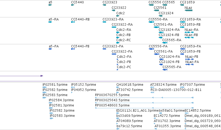The width and height of the screenshot is (221, 130).
Task: Select the IP02582.3prime label
Action: [62, 111]
